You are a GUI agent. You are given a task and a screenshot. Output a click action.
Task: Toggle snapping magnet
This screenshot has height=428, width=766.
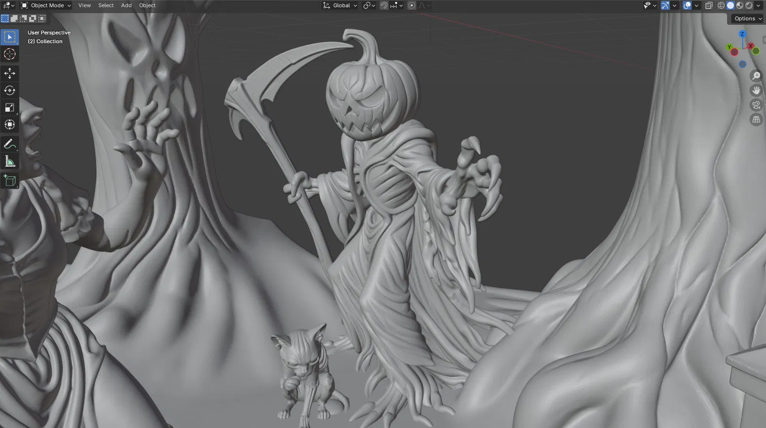coord(384,5)
